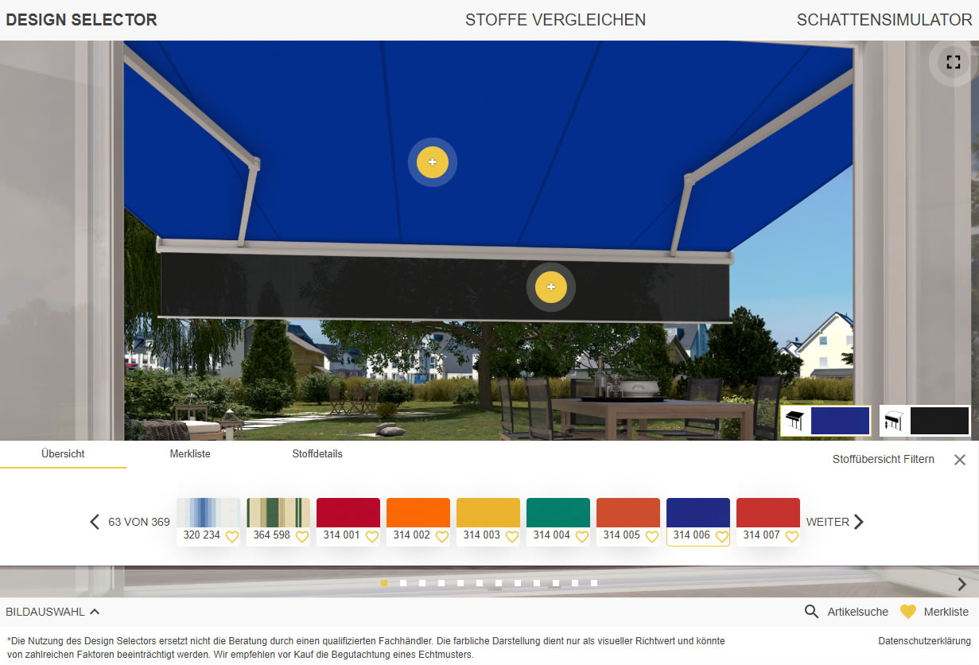
Task: Switch to the Stoffdetails tab
Action: pos(317,453)
